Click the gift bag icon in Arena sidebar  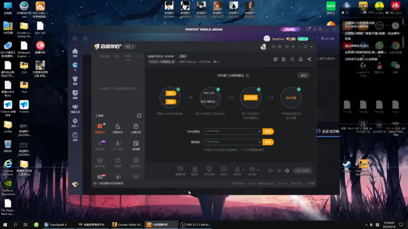75,136
